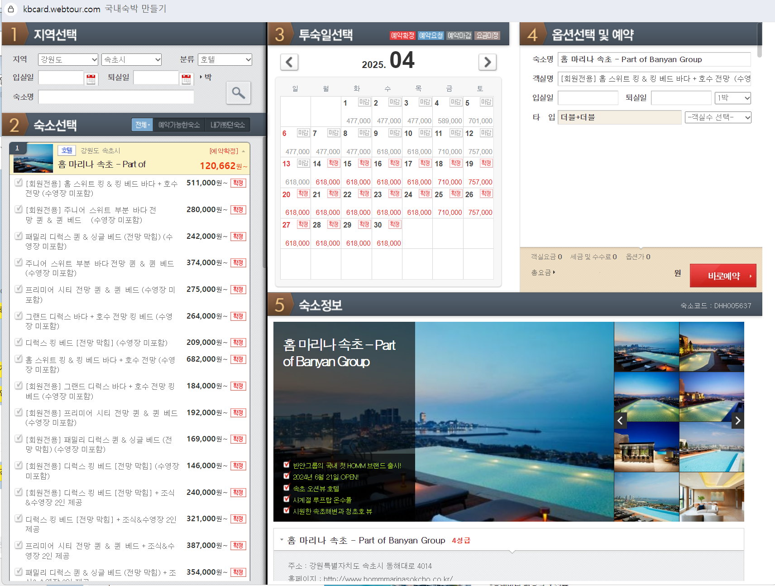Open the rooftop bar thumbnail photo

point(646,447)
